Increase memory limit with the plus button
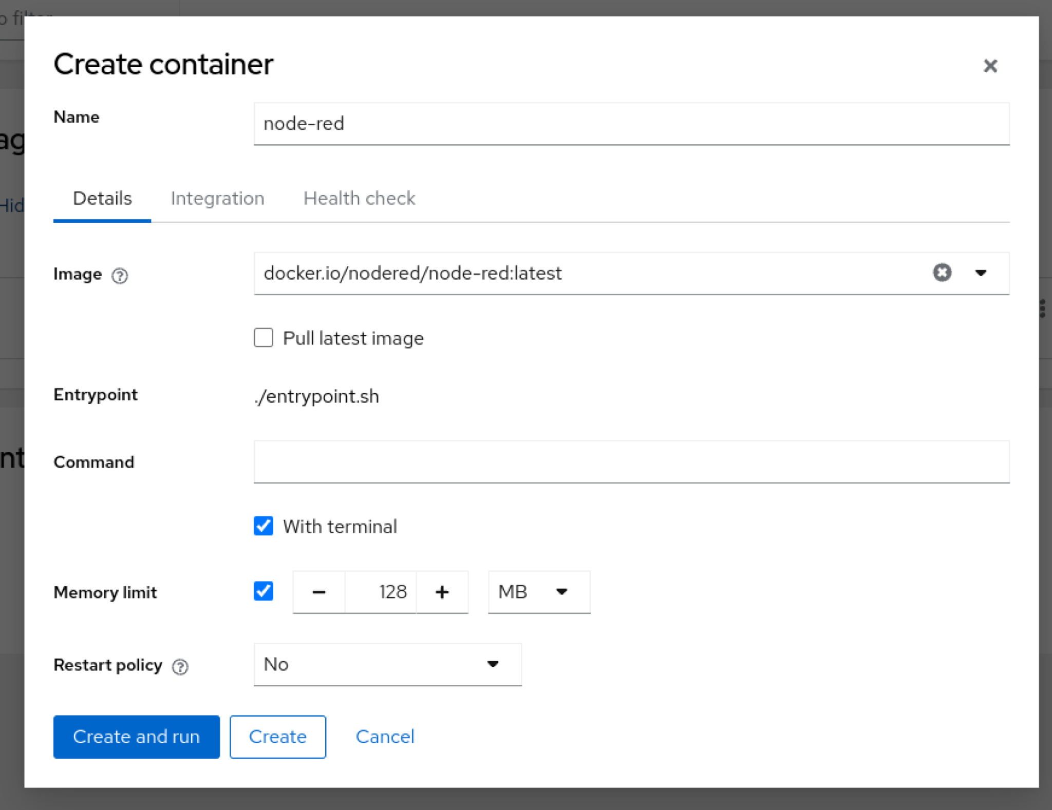The width and height of the screenshot is (1052, 810). point(442,592)
